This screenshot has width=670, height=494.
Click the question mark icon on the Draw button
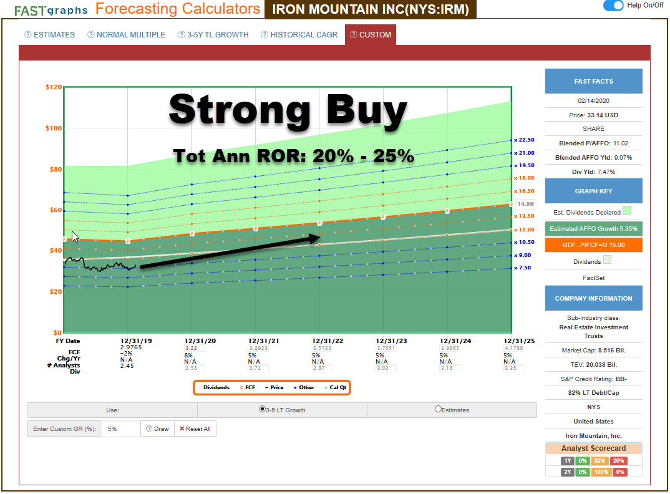tap(148, 429)
